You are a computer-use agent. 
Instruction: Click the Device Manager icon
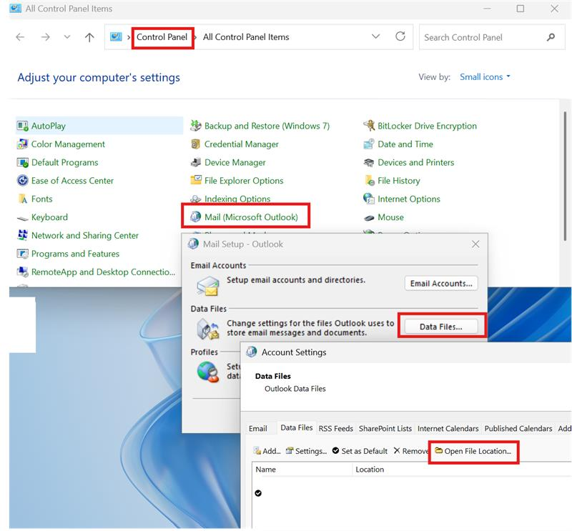[x=196, y=163]
